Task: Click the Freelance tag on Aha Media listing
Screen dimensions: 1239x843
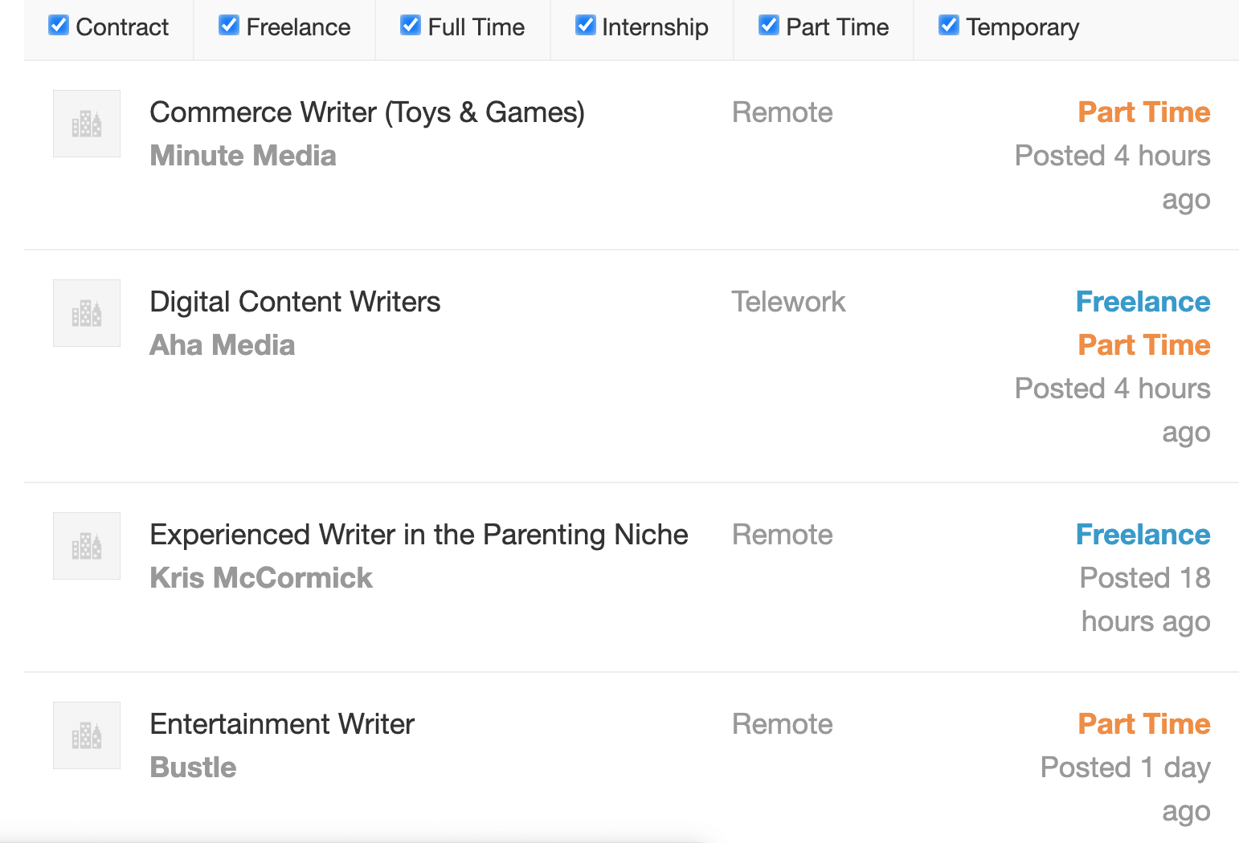Action: pyautogui.click(x=1143, y=302)
